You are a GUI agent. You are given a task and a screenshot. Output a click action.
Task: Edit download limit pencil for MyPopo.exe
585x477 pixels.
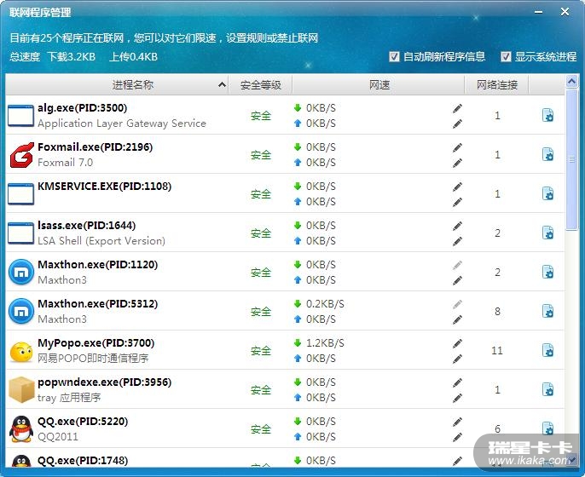(x=457, y=343)
